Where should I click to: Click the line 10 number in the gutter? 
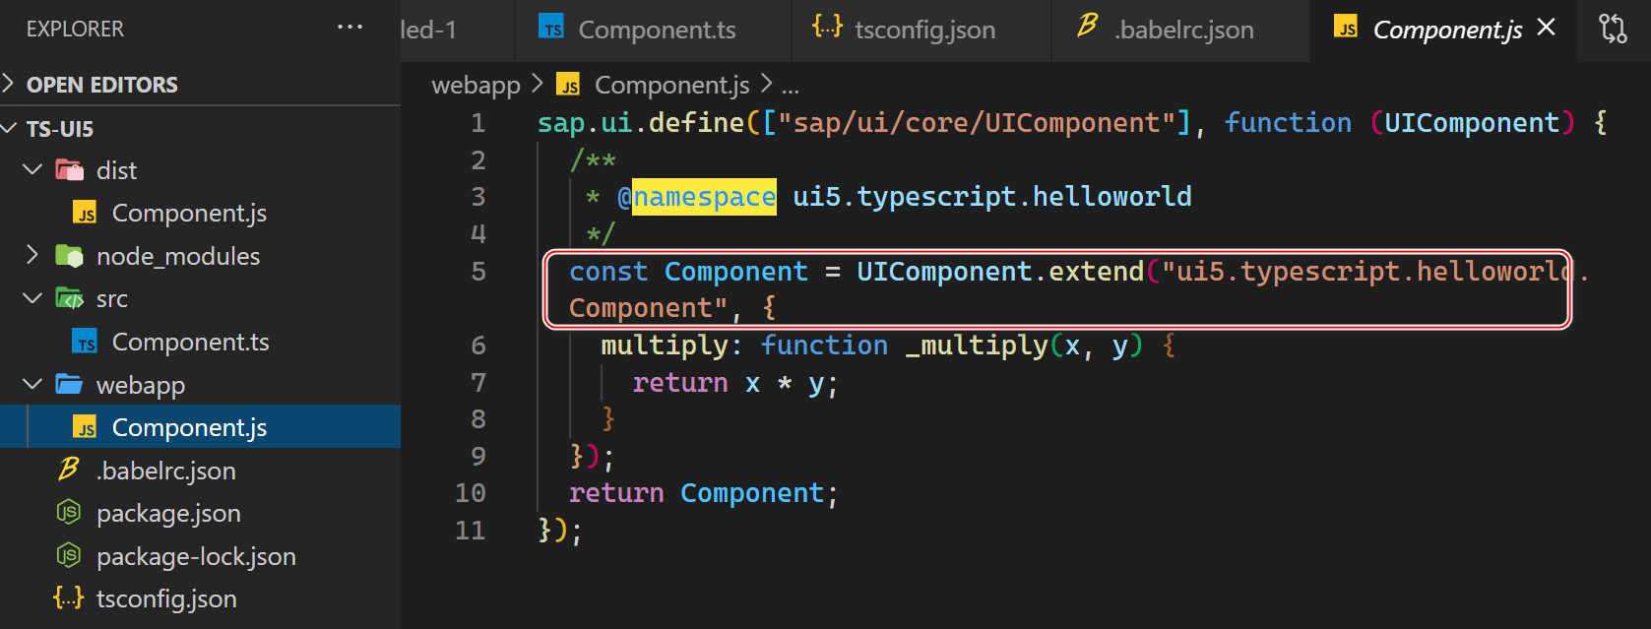tap(471, 493)
